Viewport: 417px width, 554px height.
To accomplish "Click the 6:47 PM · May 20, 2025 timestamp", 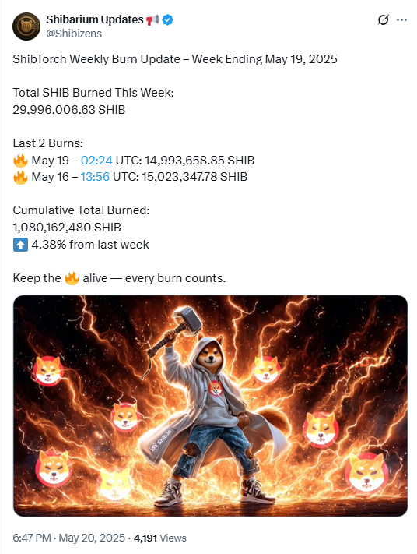I will pos(68,538).
